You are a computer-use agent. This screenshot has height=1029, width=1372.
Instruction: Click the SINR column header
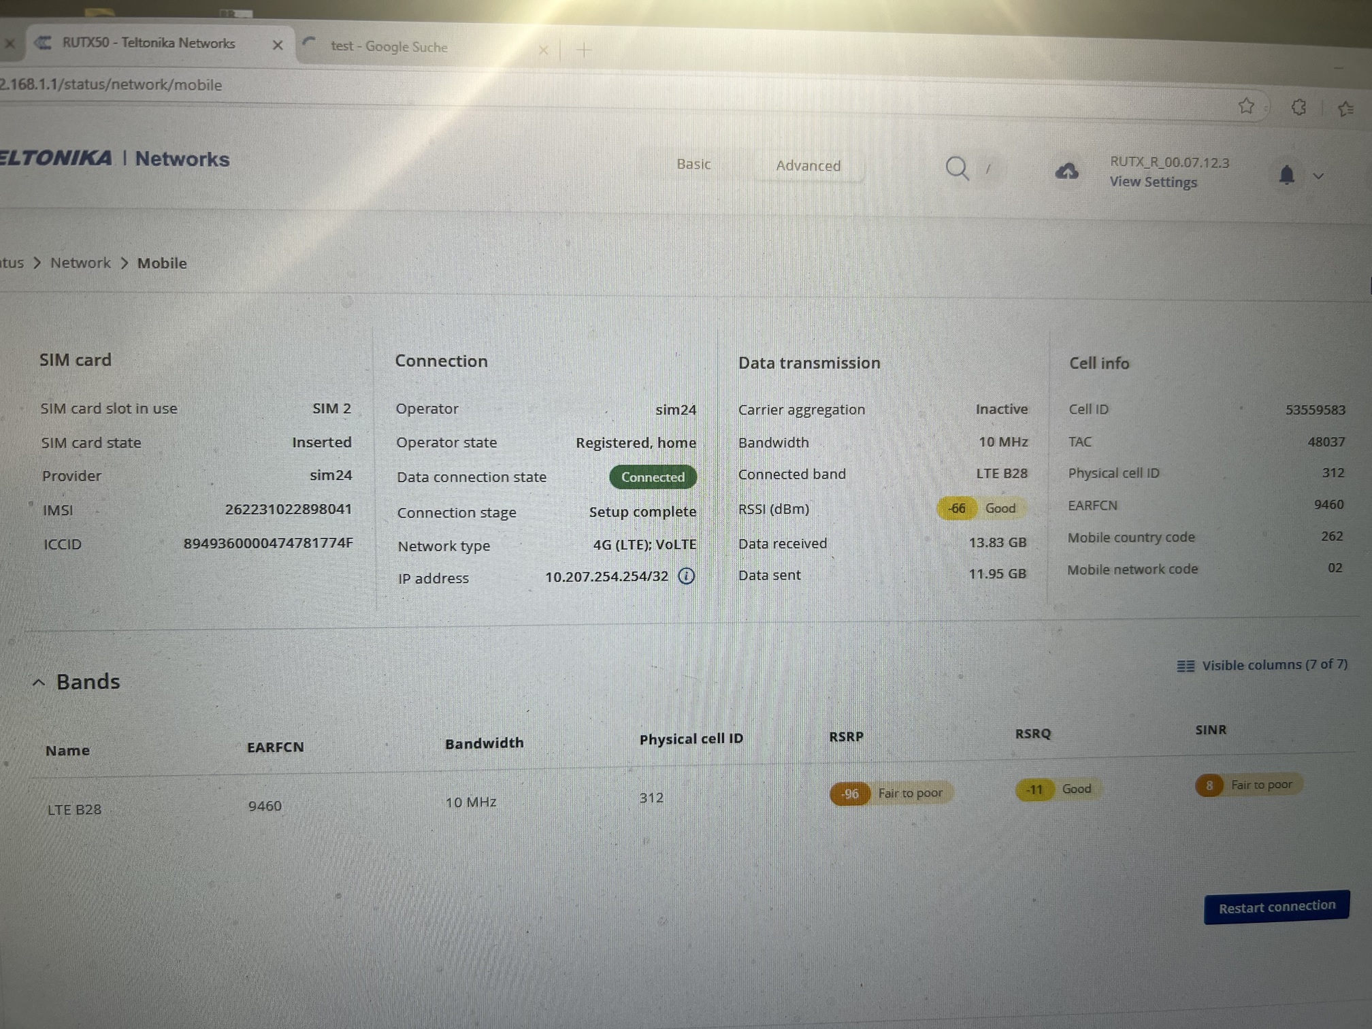(1211, 730)
